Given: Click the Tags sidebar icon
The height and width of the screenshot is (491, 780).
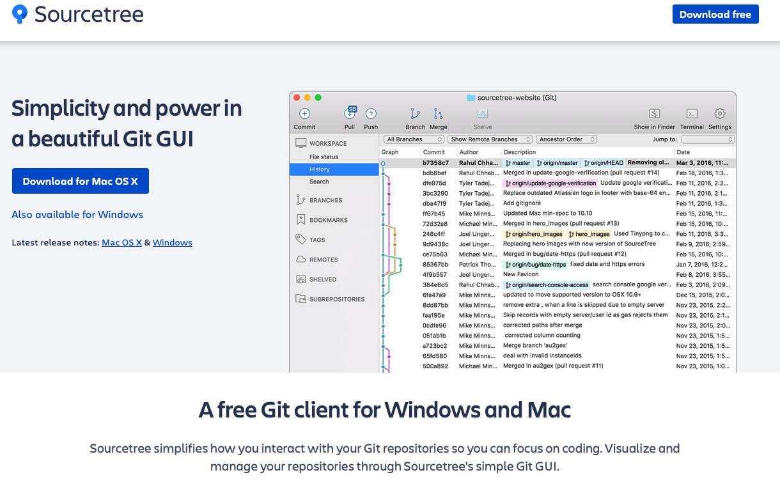Looking at the screenshot, I should tap(300, 239).
